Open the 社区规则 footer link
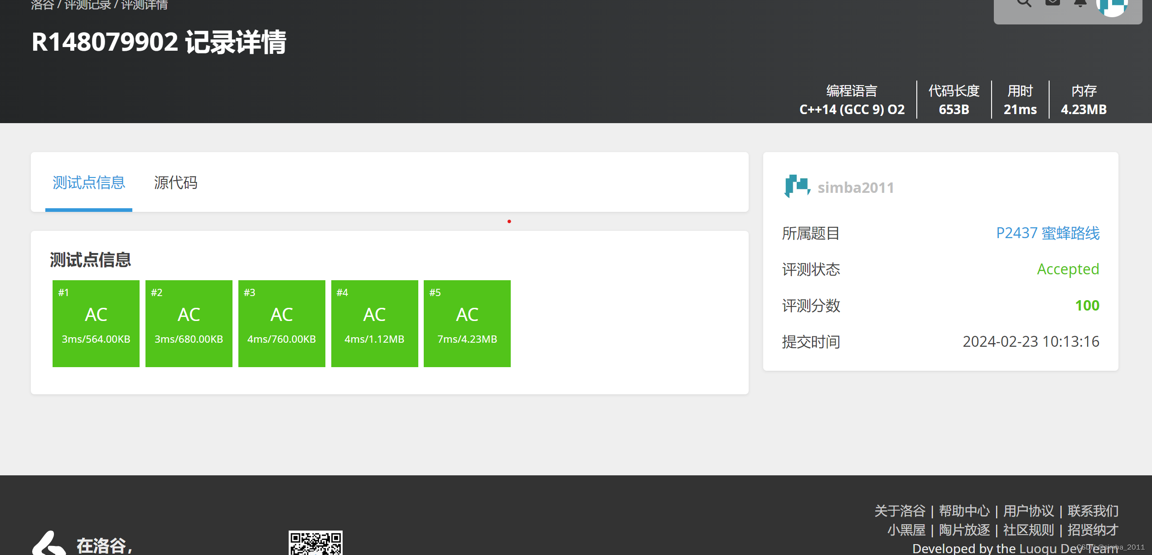This screenshot has height=555, width=1152. pos(1028,530)
